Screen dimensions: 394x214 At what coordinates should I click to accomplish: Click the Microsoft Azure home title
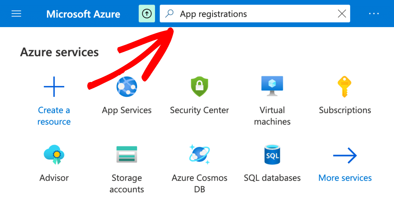[83, 14]
